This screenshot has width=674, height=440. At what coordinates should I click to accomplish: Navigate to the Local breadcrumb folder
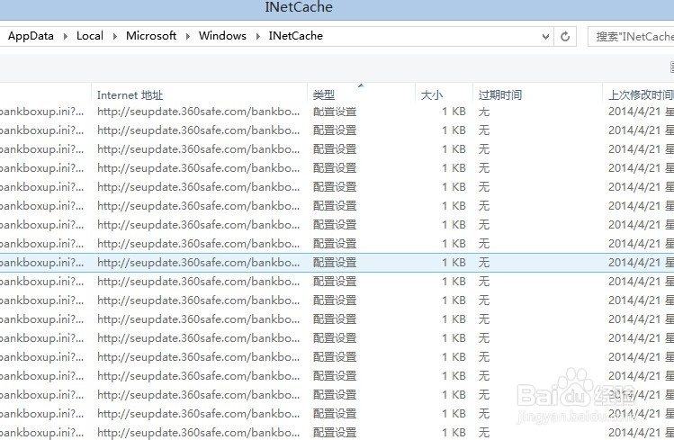tap(90, 36)
